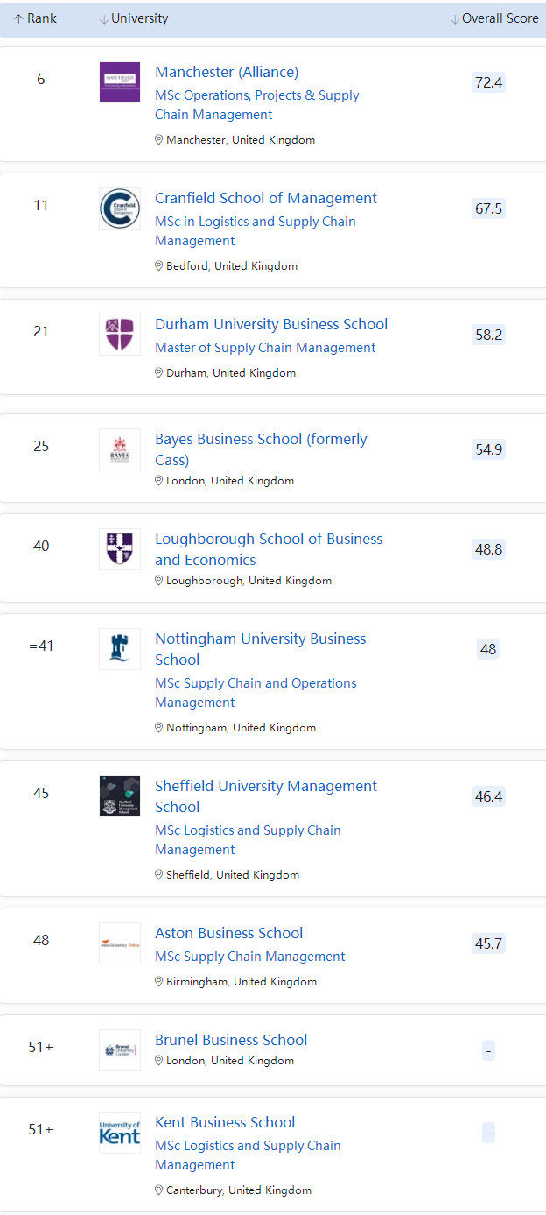Image resolution: width=546 pixels, height=1215 pixels.
Task: Sort by Overall Score header
Action: (x=494, y=18)
